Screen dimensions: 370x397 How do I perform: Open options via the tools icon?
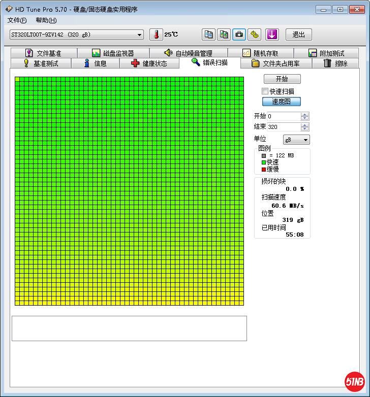coord(255,35)
